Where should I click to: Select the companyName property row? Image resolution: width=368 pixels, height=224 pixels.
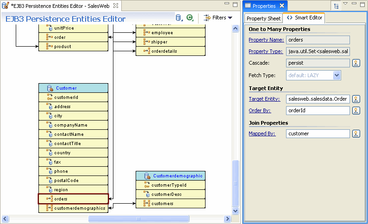click(73, 125)
